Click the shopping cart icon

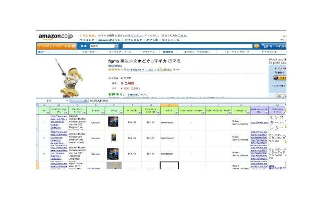click(x=266, y=46)
